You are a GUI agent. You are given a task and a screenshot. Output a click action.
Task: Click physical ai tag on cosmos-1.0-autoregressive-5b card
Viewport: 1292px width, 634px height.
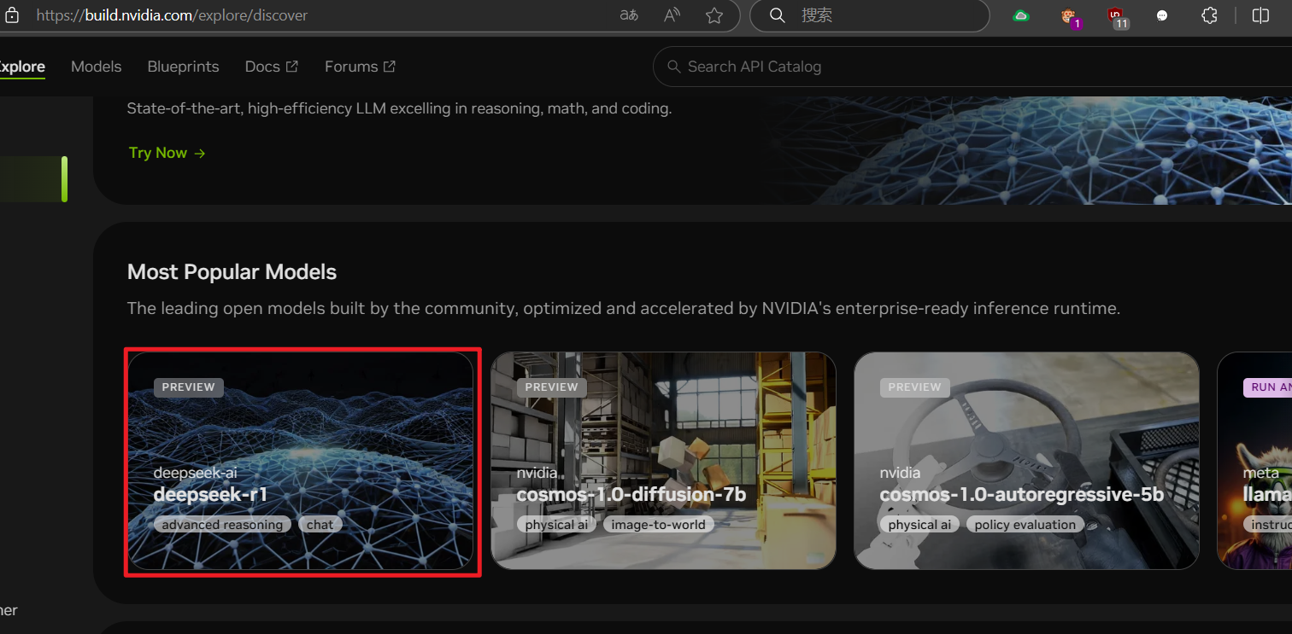919,525
